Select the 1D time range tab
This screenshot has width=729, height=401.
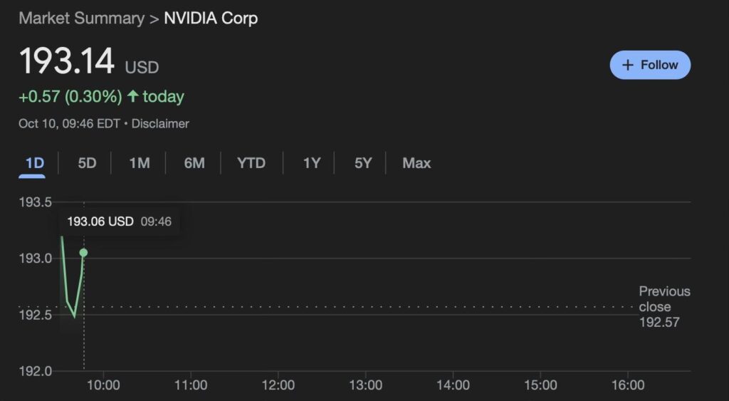35,163
